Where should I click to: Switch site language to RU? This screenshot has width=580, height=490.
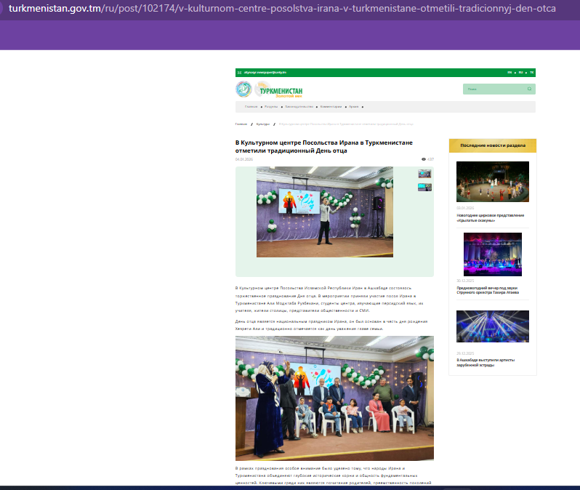tap(520, 73)
